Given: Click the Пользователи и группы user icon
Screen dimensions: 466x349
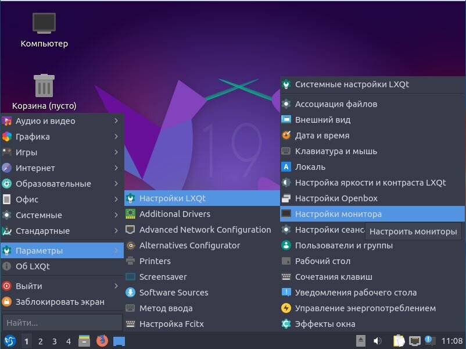Looking at the screenshot, I should pos(286,245).
